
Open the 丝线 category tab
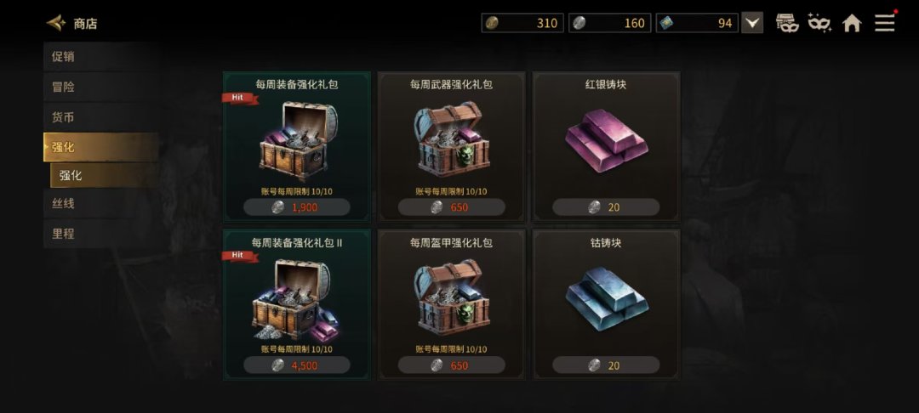click(101, 204)
